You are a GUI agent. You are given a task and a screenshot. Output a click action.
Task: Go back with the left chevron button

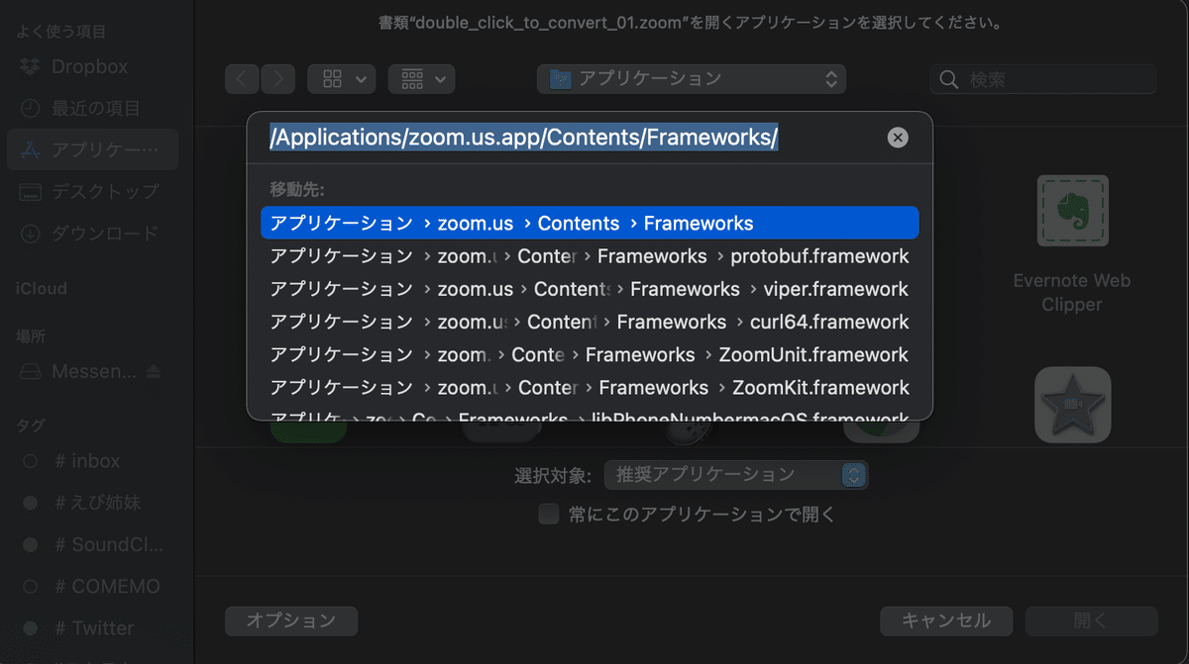point(243,79)
